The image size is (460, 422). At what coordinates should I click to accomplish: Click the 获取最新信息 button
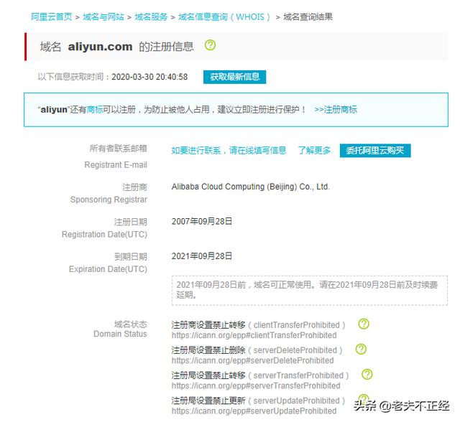235,77
